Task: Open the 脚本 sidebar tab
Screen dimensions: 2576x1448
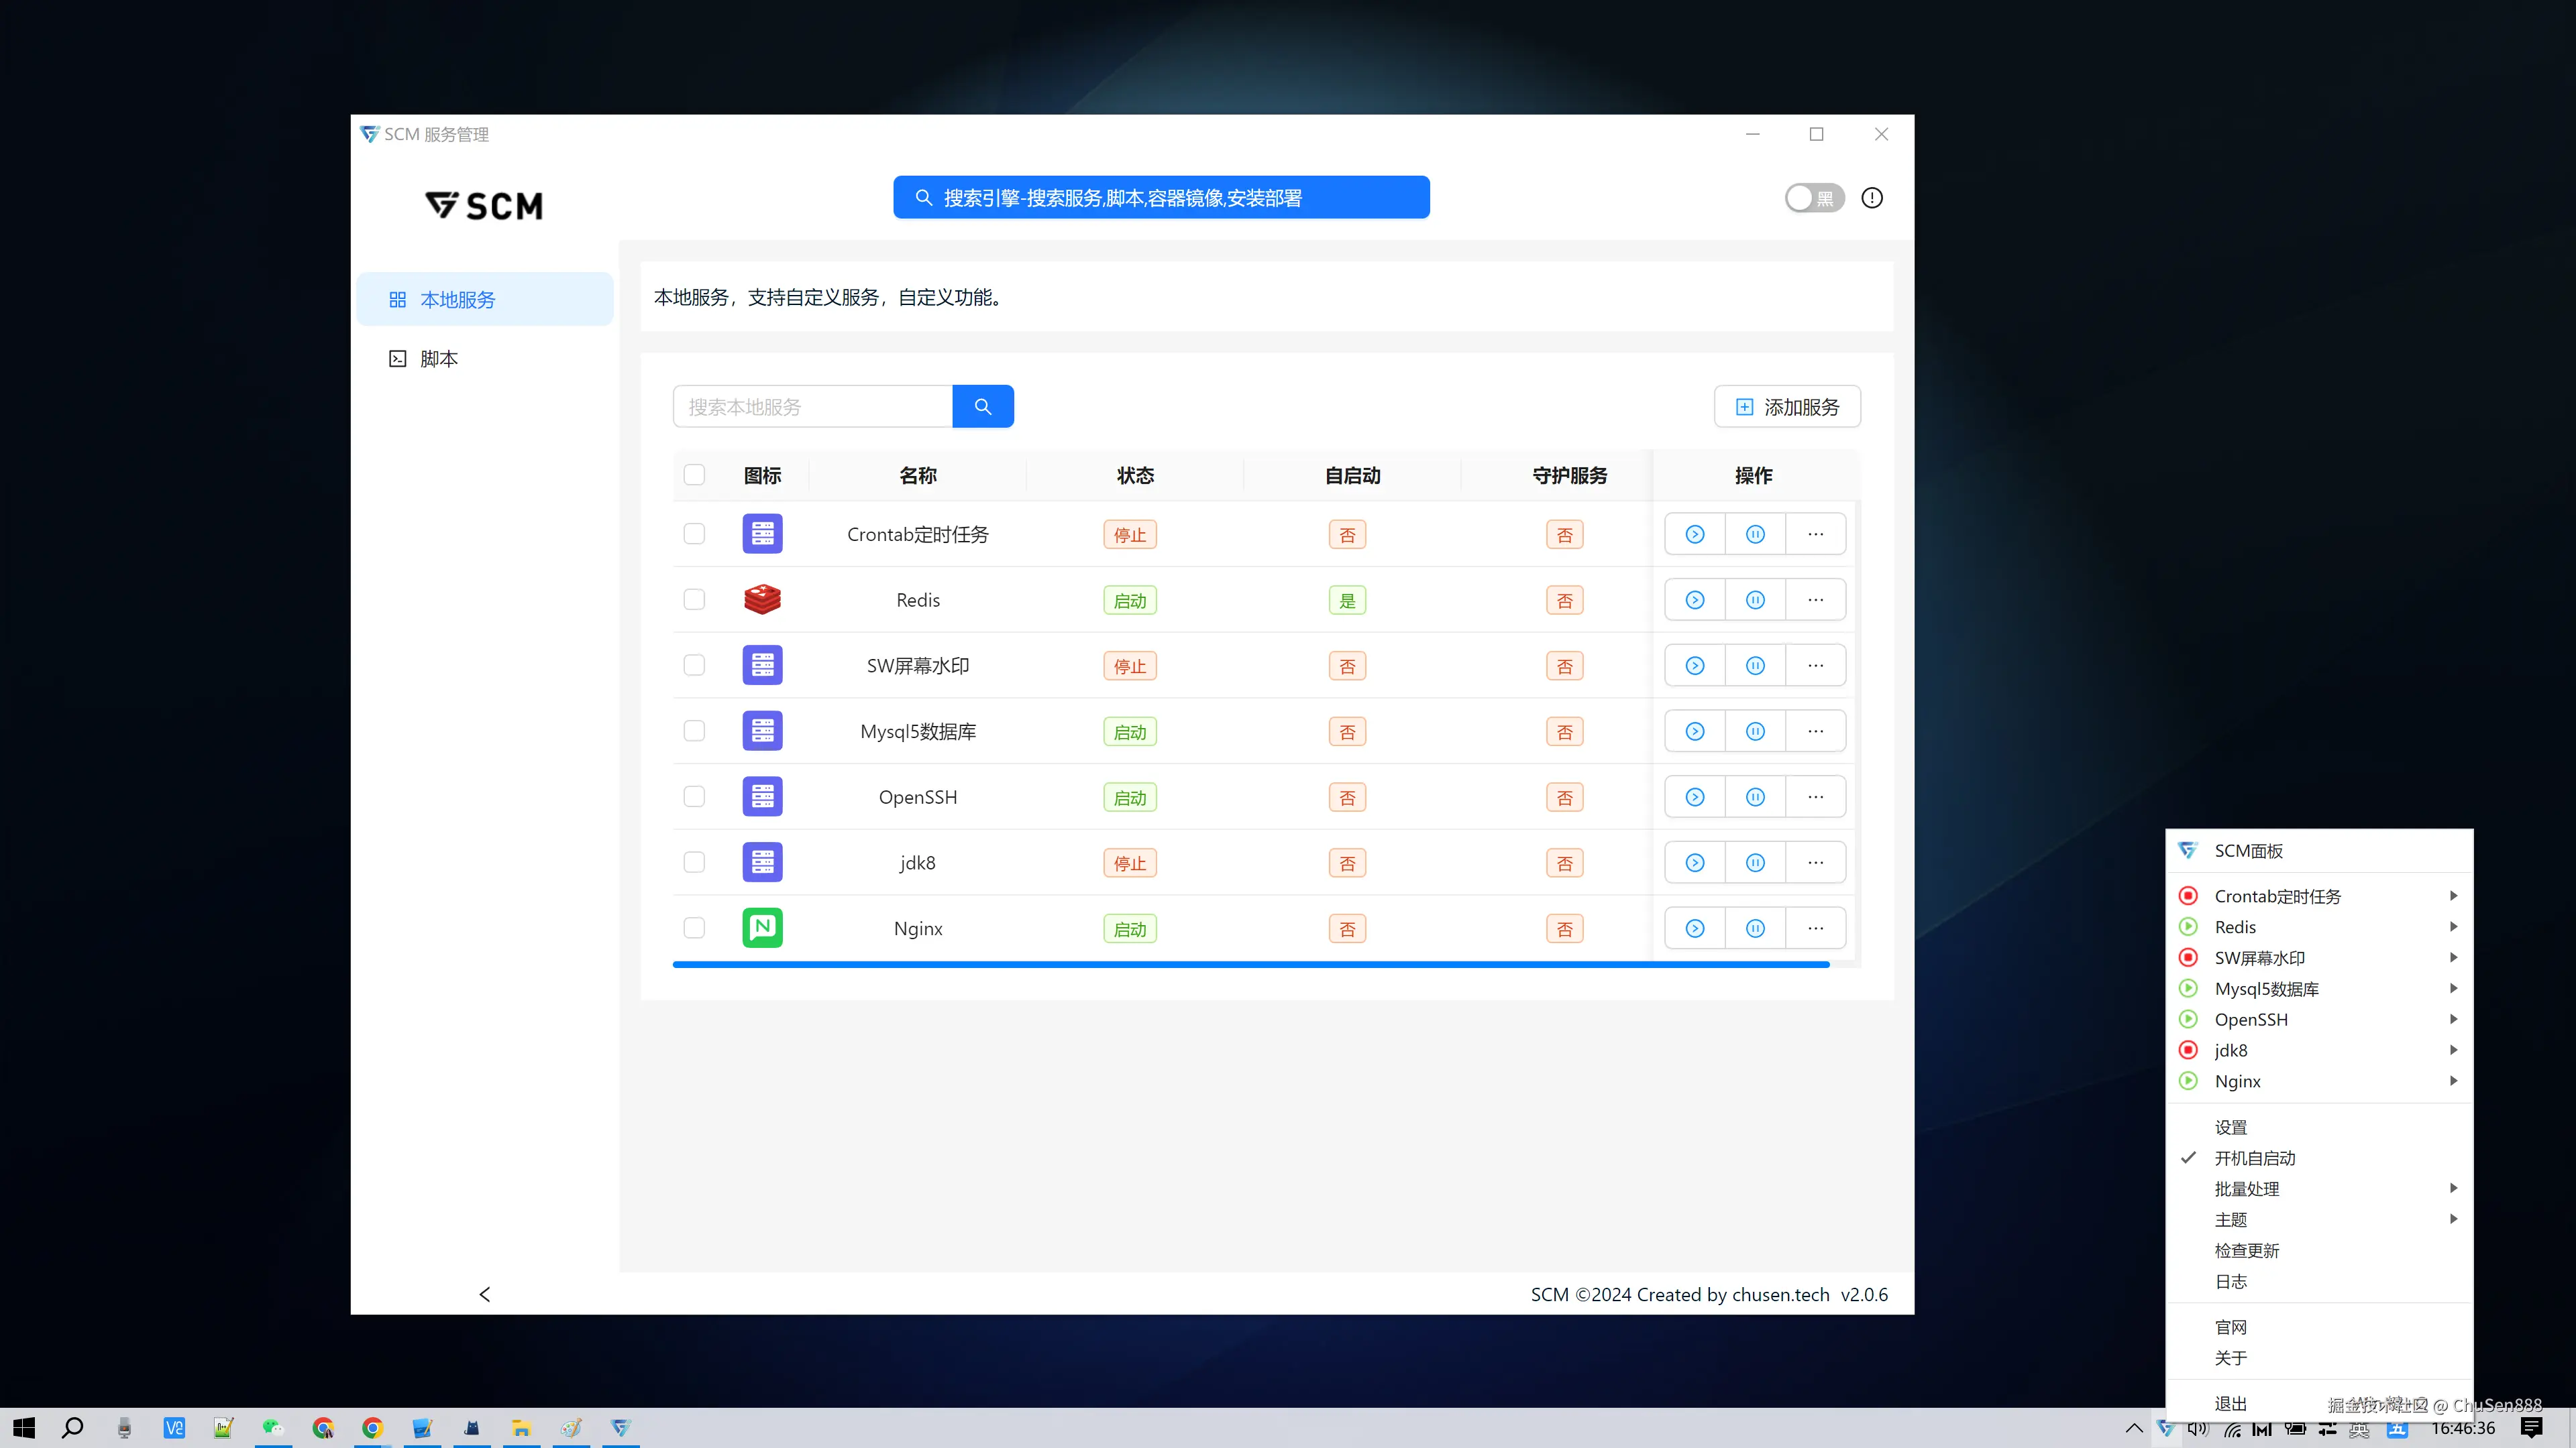Action: pos(439,359)
